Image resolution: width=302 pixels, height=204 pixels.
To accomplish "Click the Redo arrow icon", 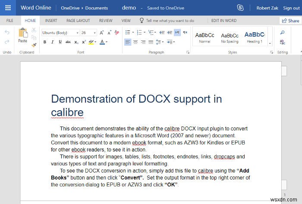I will coord(7,42).
